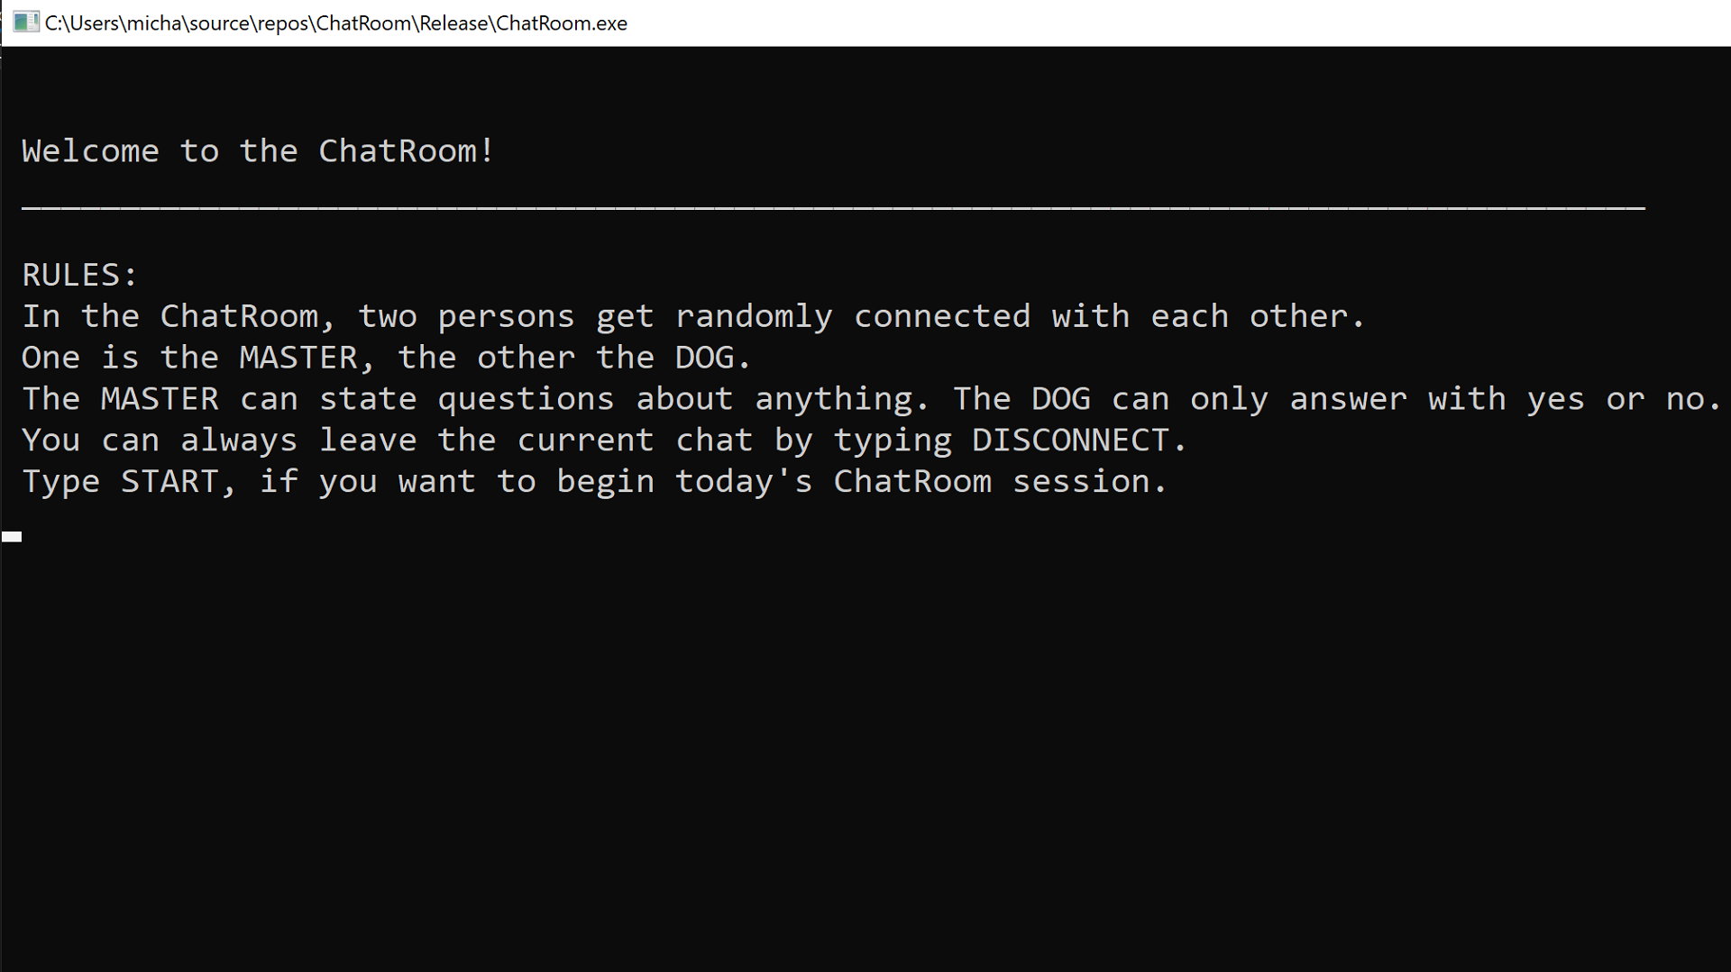
Task: Select the word "leave"
Action: [x=368, y=440]
